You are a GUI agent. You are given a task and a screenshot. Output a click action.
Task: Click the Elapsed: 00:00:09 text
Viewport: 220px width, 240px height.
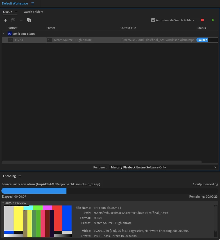click(14, 196)
